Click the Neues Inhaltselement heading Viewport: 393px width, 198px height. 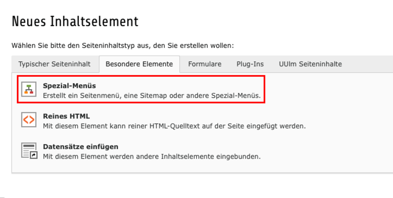click(75, 22)
